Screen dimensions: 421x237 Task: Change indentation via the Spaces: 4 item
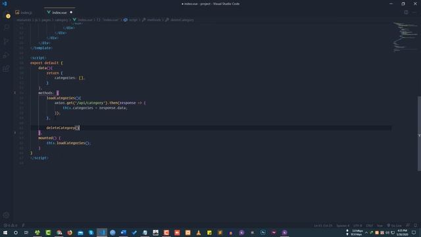[x=343, y=225]
